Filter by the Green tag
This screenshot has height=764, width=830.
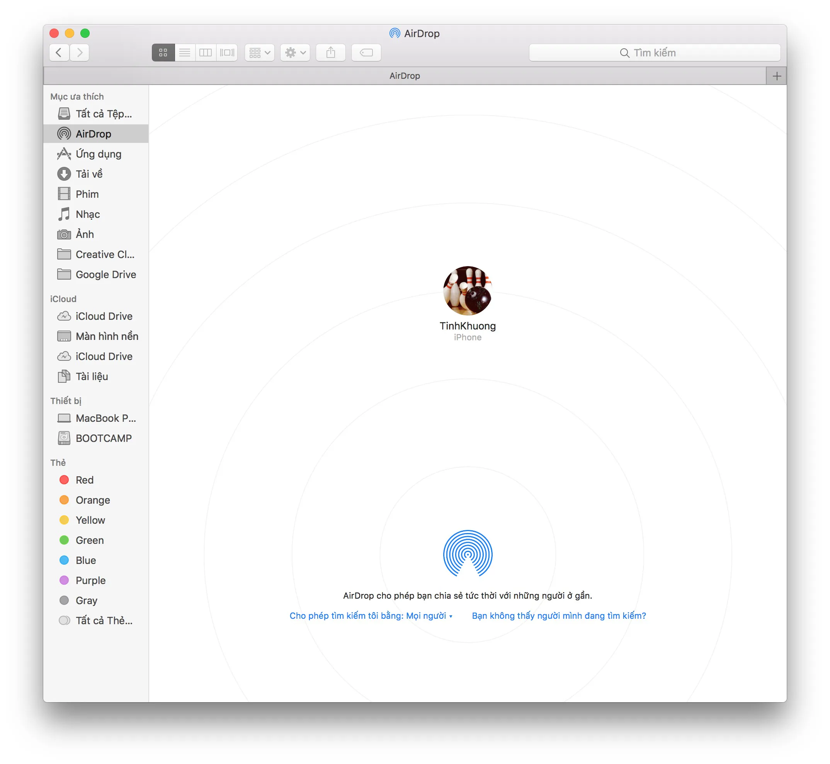tap(95, 540)
